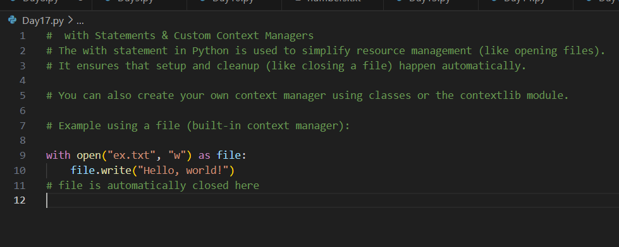The width and height of the screenshot is (619, 247).
Task: Click line number 7 in the gutter
Action: point(22,125)
